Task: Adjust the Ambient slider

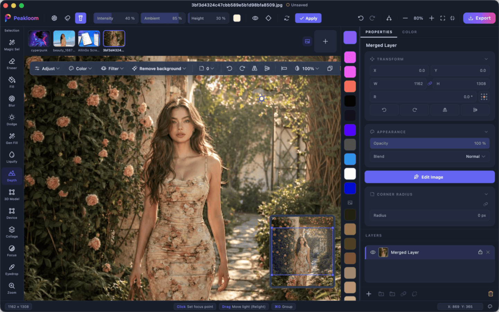Action: tap(163, 18)
